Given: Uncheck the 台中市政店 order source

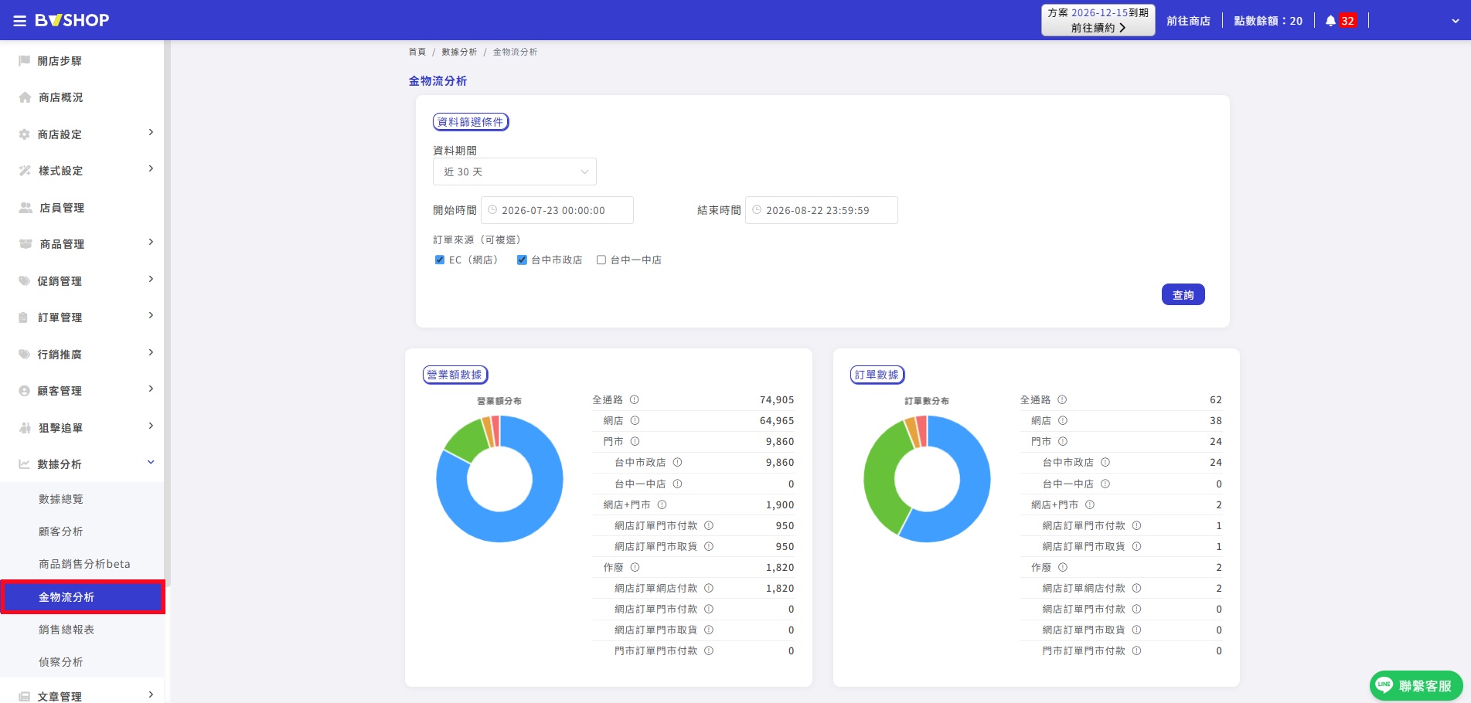Looking at the screenshot, I should tap(522, 260).
